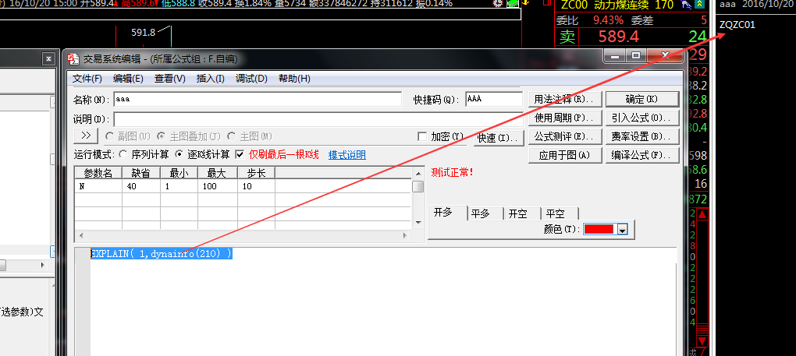Click parameter name cell N
The width and height of the screenshot is (796, 356).
pyautogui.click(x=98, y=186)
